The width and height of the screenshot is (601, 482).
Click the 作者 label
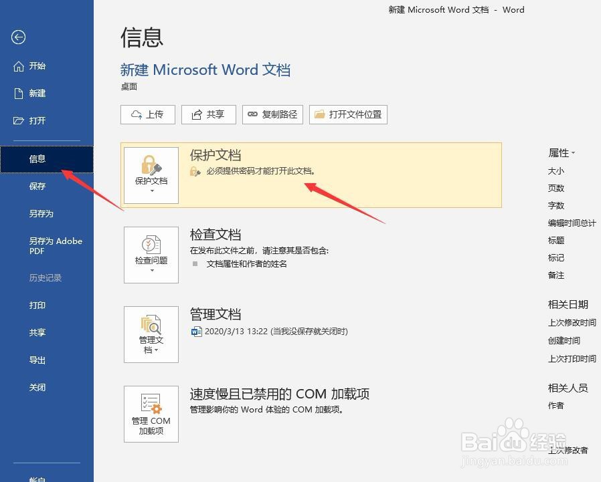555,405
